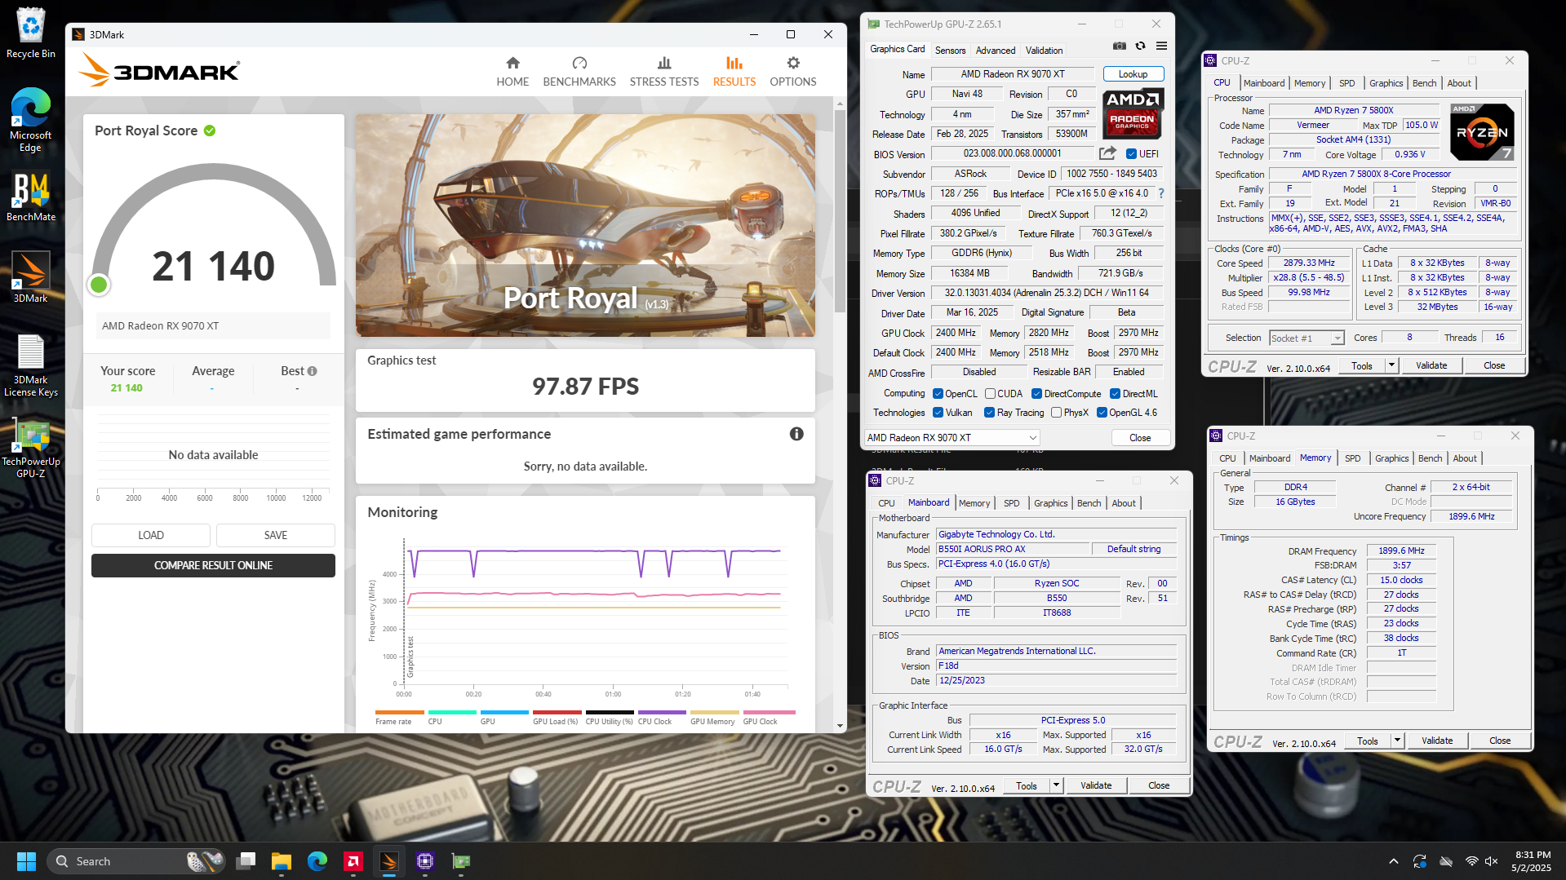The height and width of the screenshot is (880, 1566).
Task: Toggle the CUDA checkbox
Action: click(990, 394)
